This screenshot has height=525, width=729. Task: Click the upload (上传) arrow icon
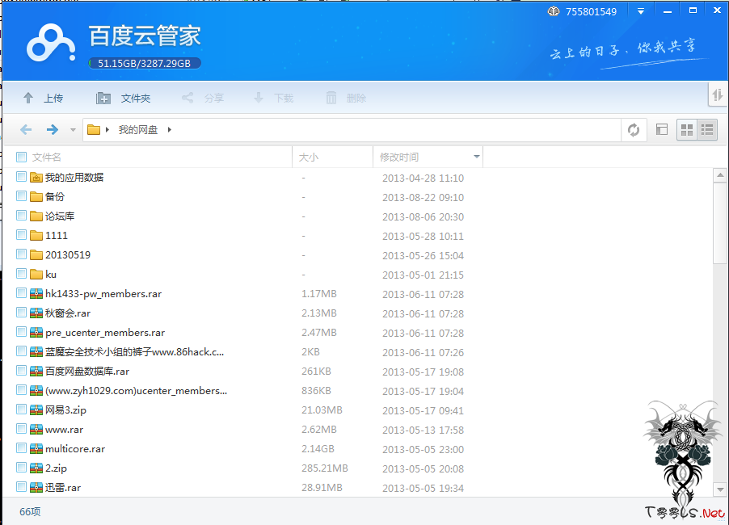tap(28, 98)
